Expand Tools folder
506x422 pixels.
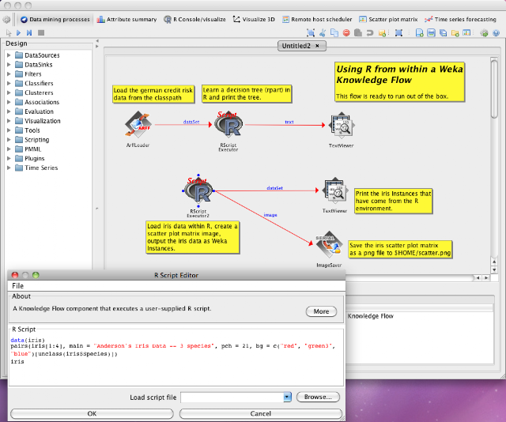[x=9, y=130]
